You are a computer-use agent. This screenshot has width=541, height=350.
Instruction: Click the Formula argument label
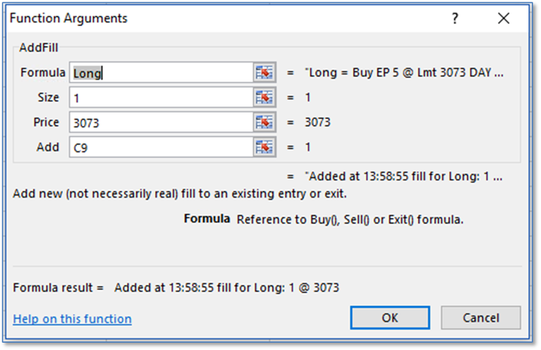pyautogui.click(x=43, y=72)
